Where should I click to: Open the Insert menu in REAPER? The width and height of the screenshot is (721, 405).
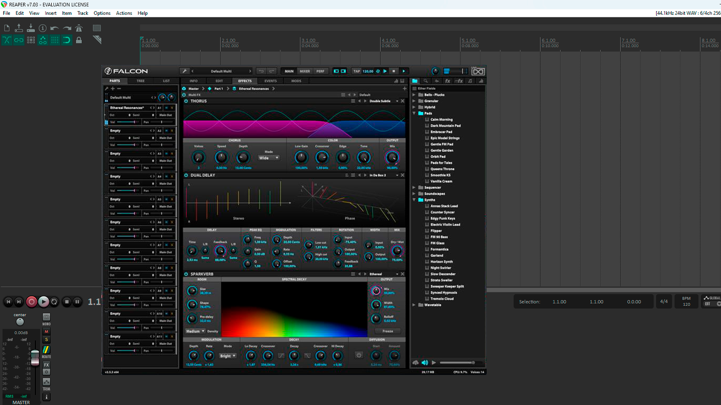click(x=51, y=13)
